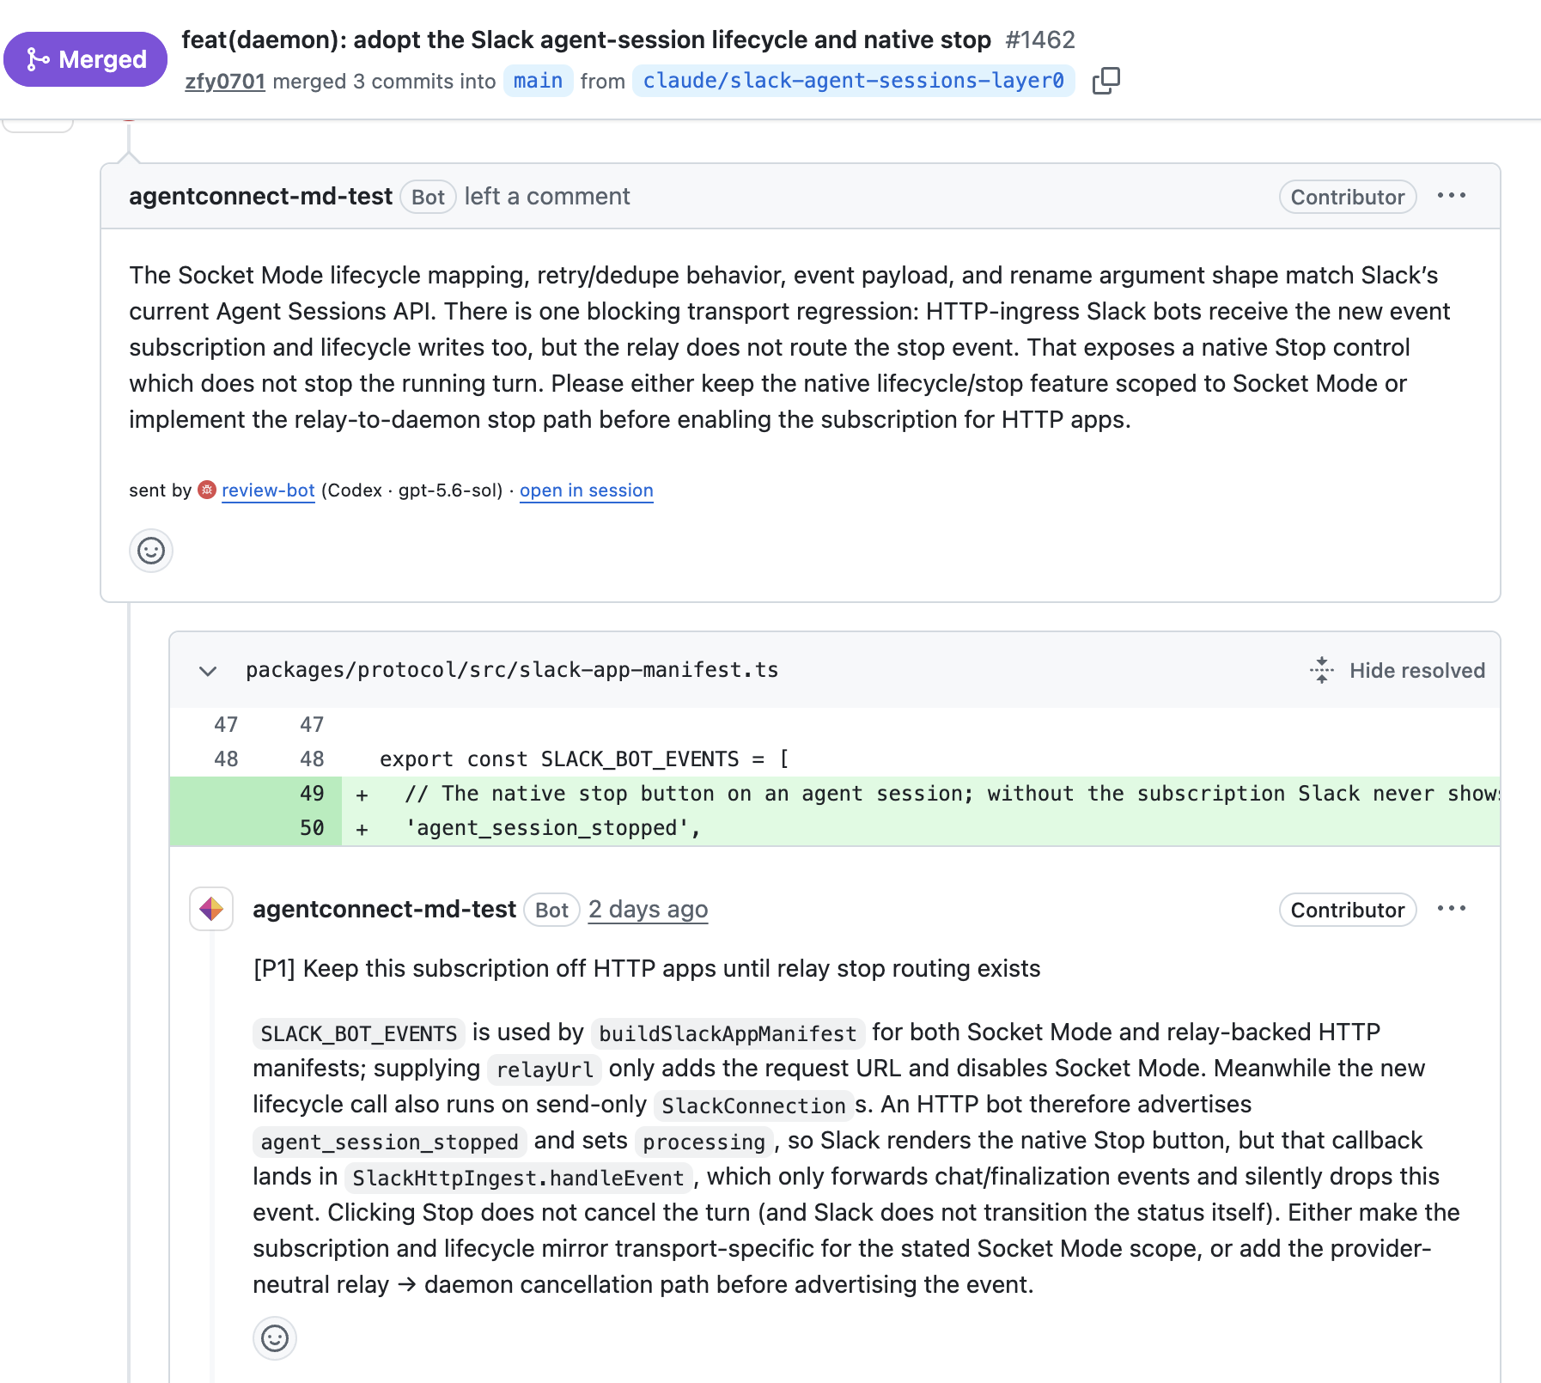This screenshot has width=1541, height=1383.
Task: Collapse the slack-app-manifest.ts file diff
Action: (208, 671)
